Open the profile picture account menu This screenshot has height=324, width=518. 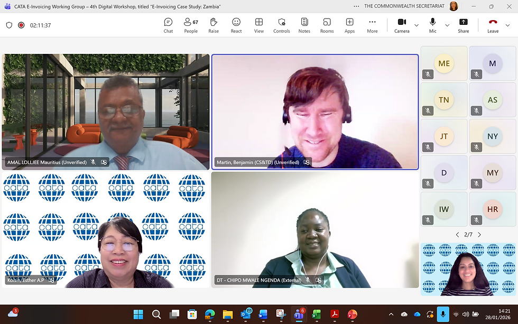(x=454, y=6)
